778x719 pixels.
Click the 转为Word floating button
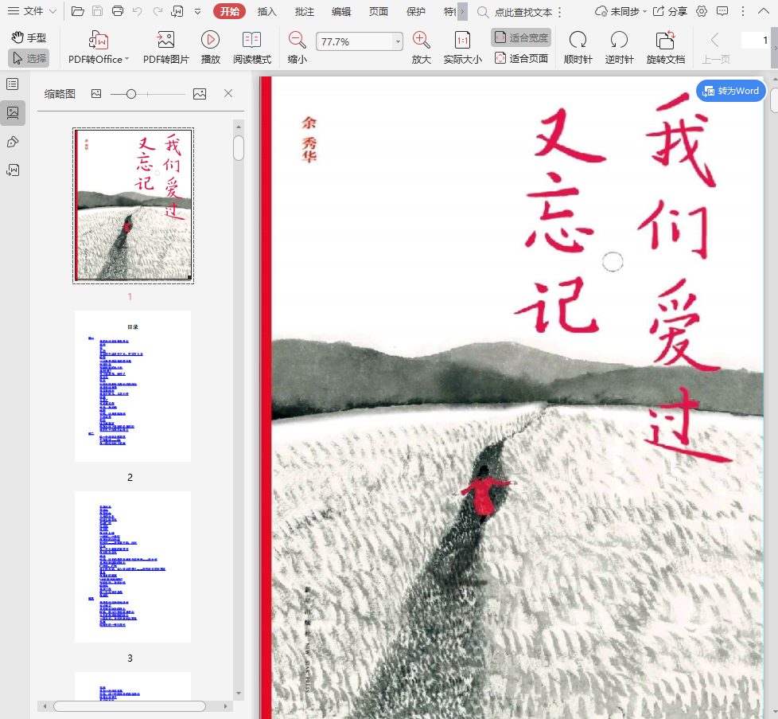[731, 91]
